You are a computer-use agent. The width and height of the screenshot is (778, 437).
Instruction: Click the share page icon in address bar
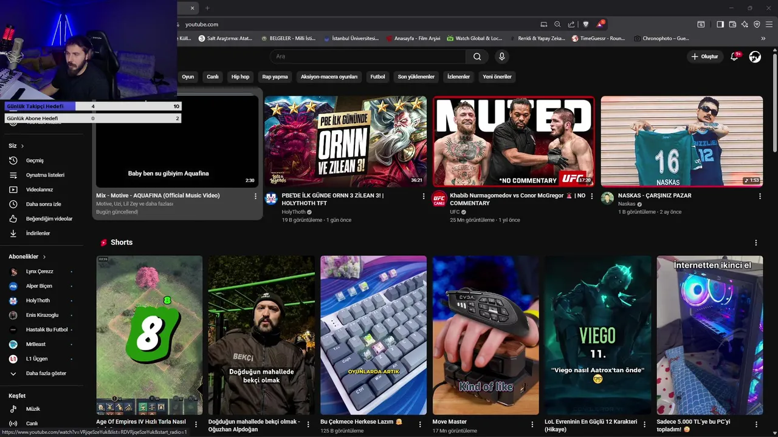click(571, 24)
